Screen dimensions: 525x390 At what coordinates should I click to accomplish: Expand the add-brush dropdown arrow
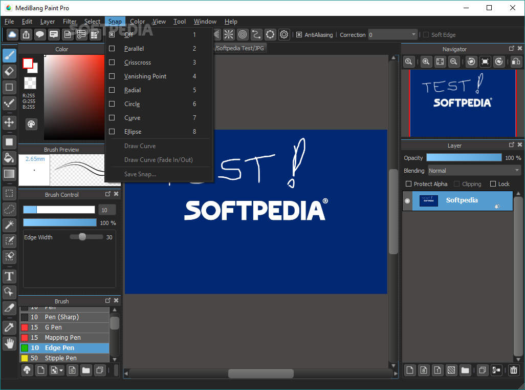click(61, 371)
